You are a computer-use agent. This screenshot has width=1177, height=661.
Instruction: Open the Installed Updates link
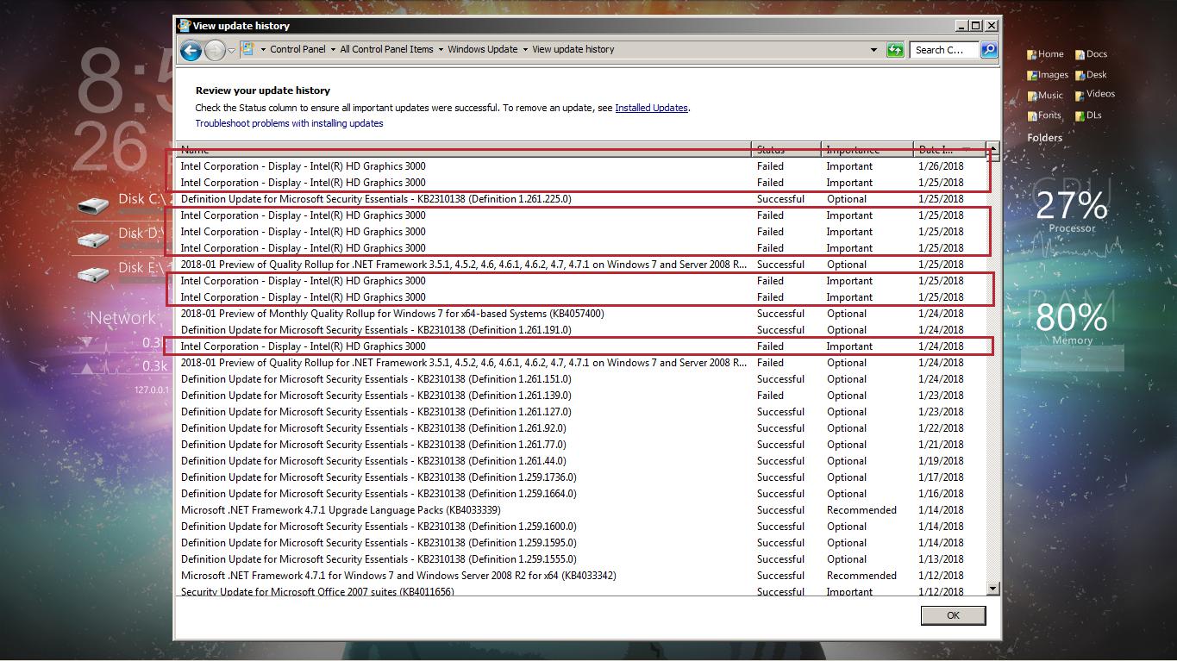pyautogui.click(x=651, y=108)
